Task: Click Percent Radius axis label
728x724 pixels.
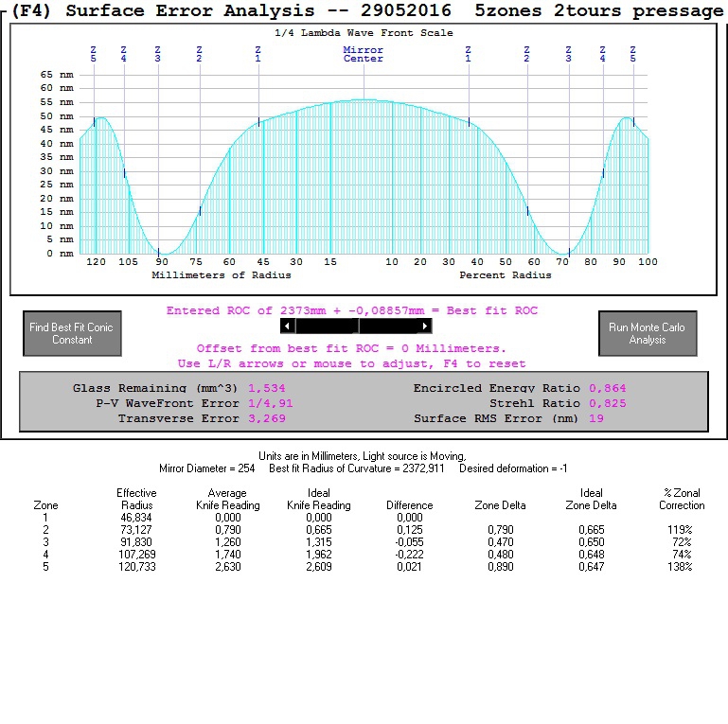Action: pyautogui.click(x=506, y=275)
